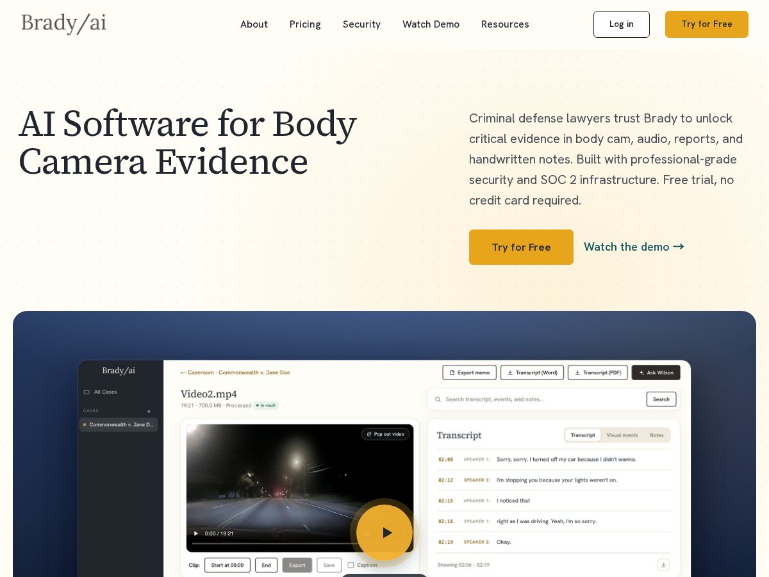
Task: Click the 0:00 / 19:21 time display
Action: [219, 533]
